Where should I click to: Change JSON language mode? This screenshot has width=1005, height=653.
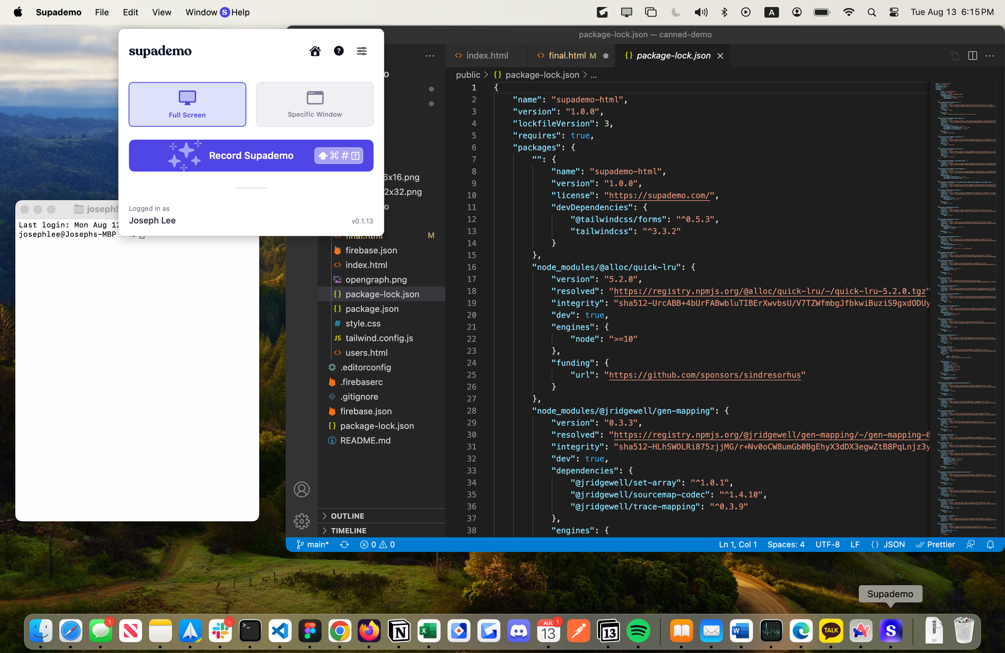[x=888, y=544]
